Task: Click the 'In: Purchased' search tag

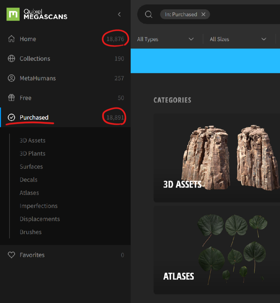Action: (181, 14)
